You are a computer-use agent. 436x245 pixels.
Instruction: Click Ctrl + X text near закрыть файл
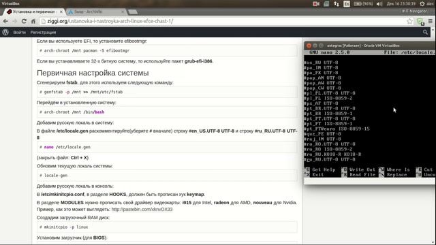pos(79,157)
